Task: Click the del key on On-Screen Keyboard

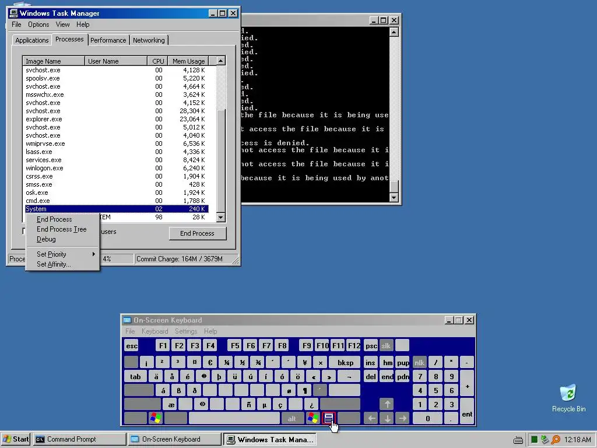Action: [x=370, y=376]
